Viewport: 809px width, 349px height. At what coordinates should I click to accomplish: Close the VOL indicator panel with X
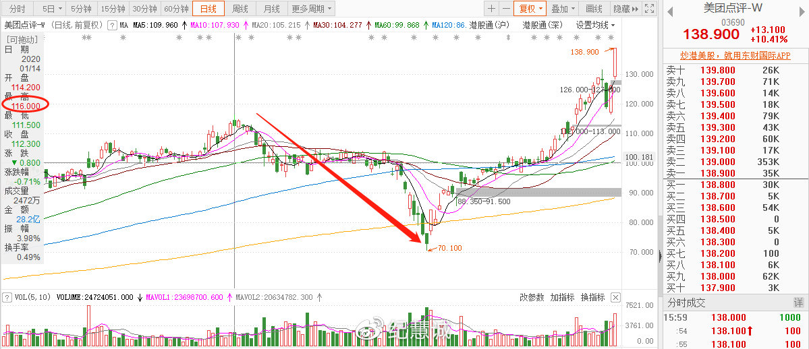615,297
